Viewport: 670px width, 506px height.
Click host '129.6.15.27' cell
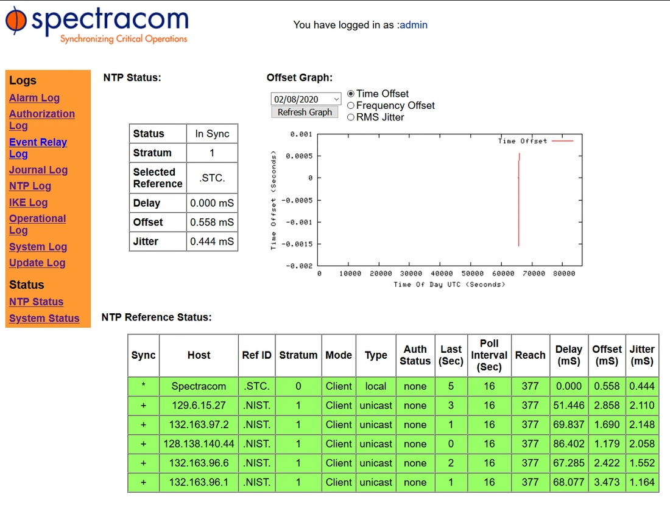199,405
